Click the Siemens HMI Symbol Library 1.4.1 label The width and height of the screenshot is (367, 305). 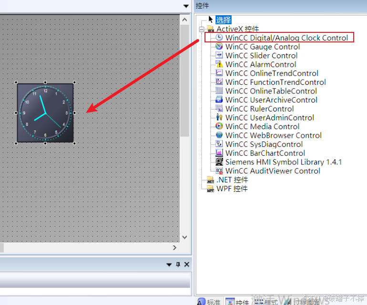284,162
